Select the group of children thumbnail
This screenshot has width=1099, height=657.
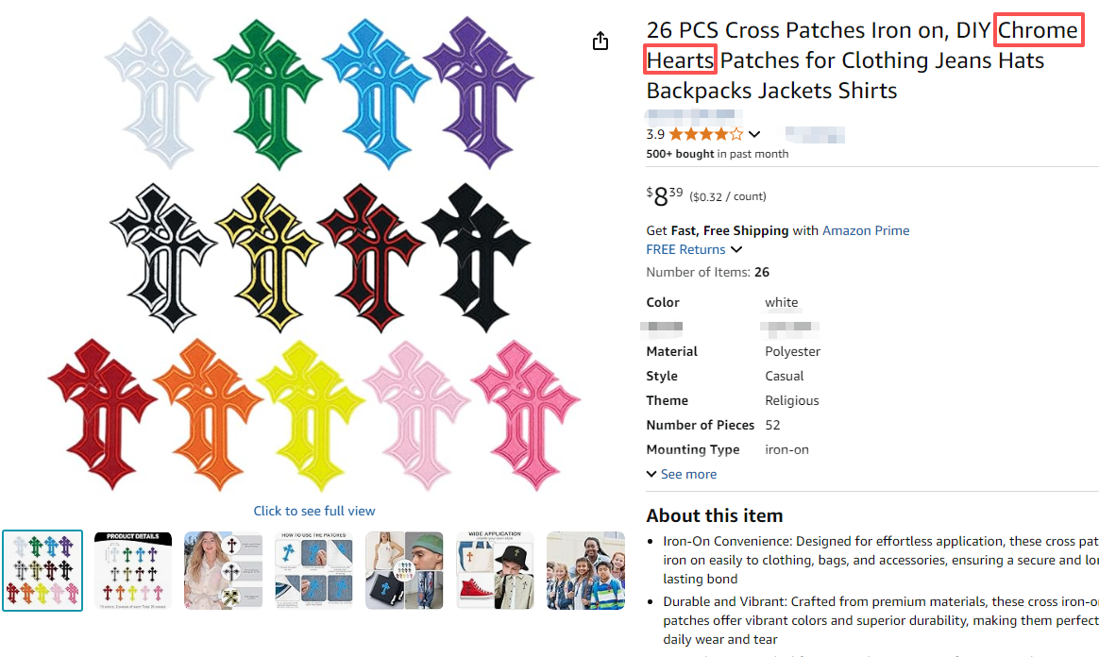pyautogui.click(x=584, y=570)
